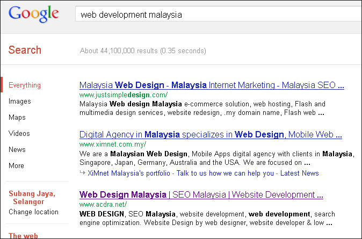362x239 pixels.
Task: Switch to News results
Action: tap(17, 149)
